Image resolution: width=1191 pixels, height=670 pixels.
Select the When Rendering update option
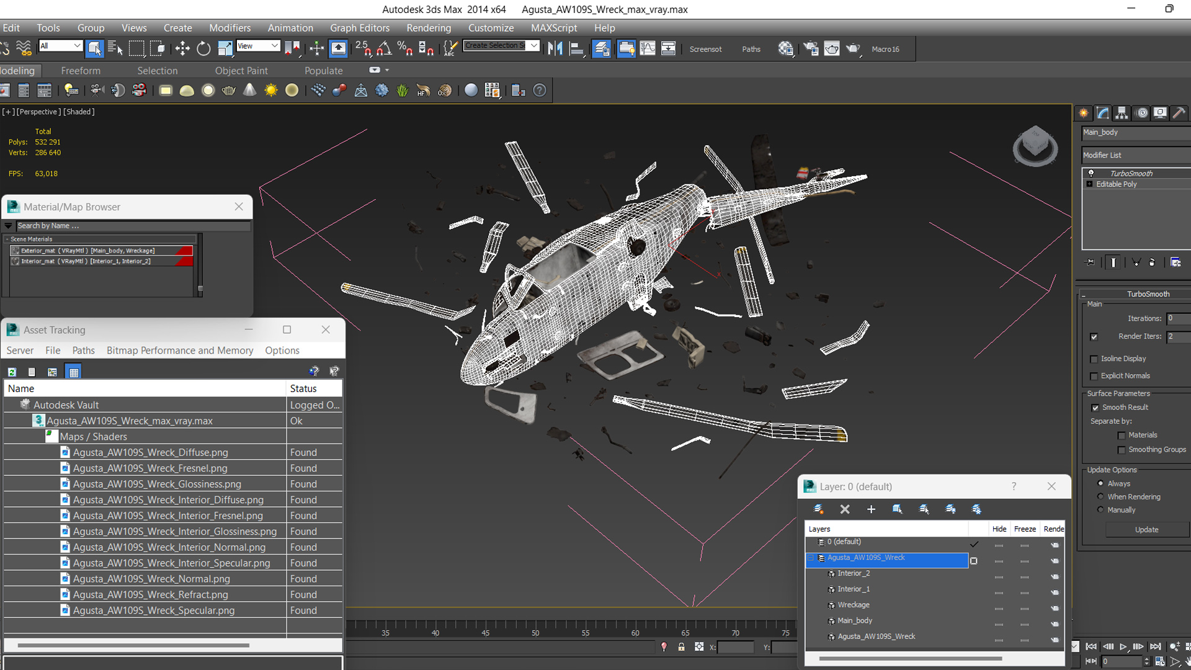click(x=1100, y=496)
